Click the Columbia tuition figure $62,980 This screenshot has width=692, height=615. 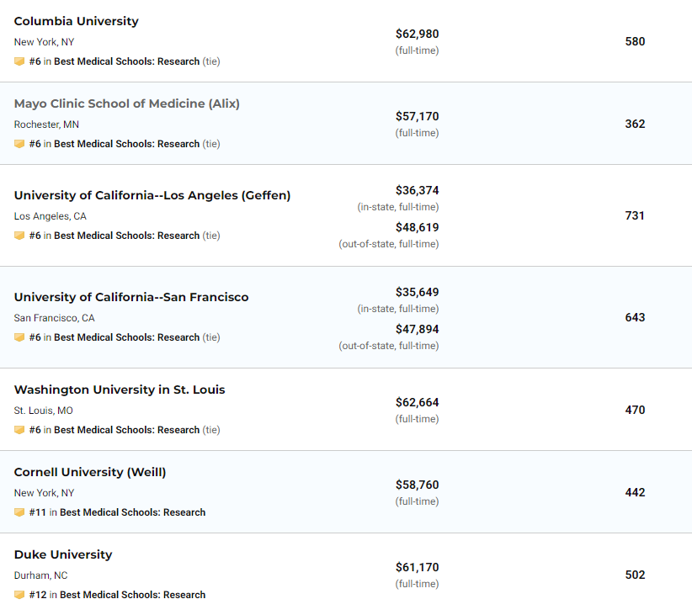[x=417, y=34]
